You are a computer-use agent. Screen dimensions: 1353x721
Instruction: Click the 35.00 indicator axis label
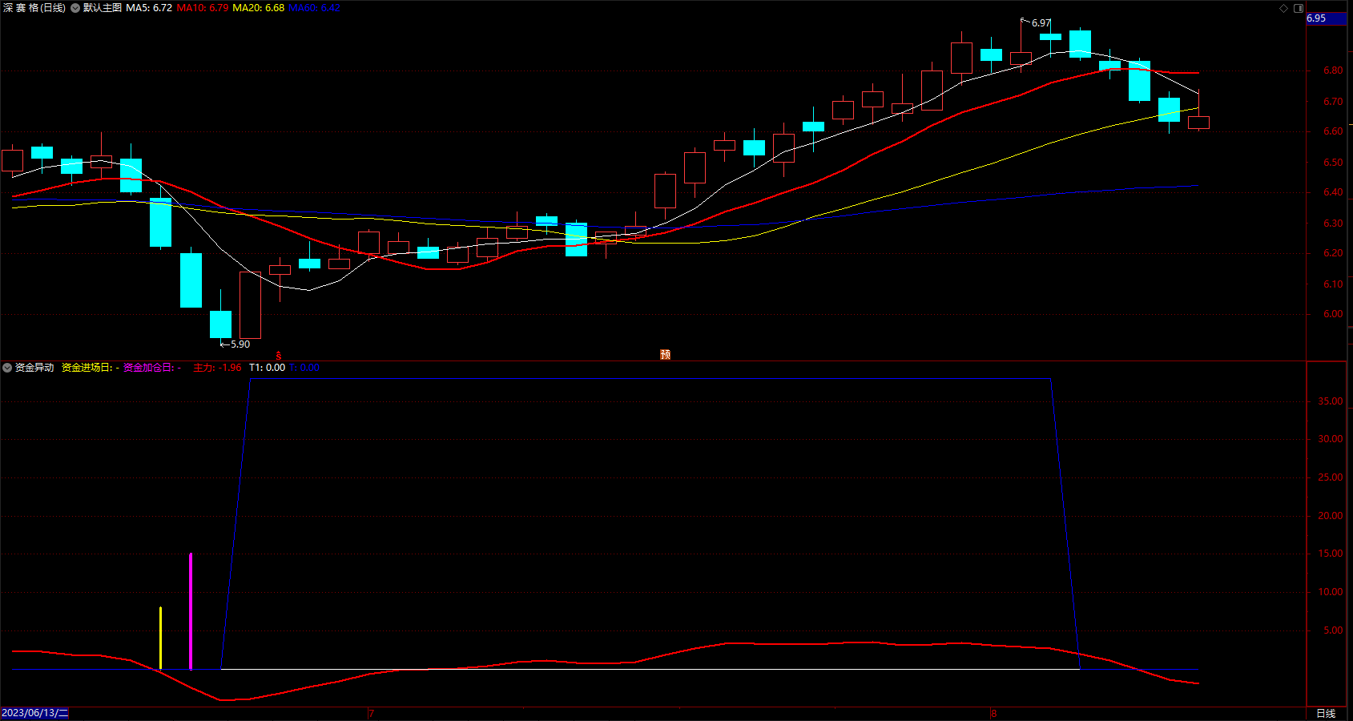coord(1331,401)
